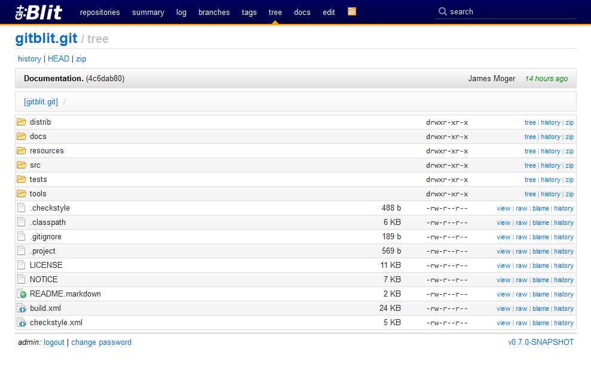Viewport: 591px width, 389px height.
Task: Download zip of the tests folder
Action: point(569,180)
